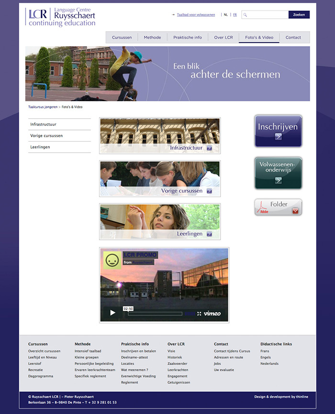Switch language to FR

(235, 15)
